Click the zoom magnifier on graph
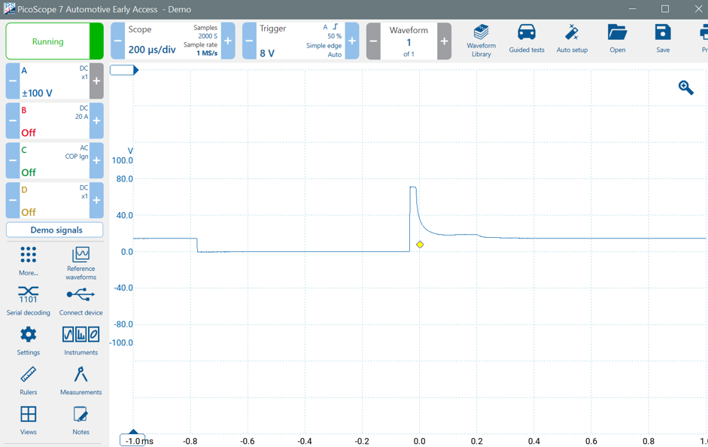 click(685, 88)
